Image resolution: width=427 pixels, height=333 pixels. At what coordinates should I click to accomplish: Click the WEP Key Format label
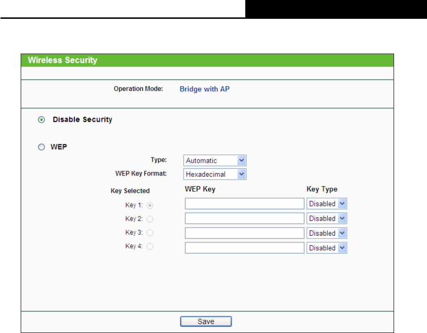tap(141, 174)
